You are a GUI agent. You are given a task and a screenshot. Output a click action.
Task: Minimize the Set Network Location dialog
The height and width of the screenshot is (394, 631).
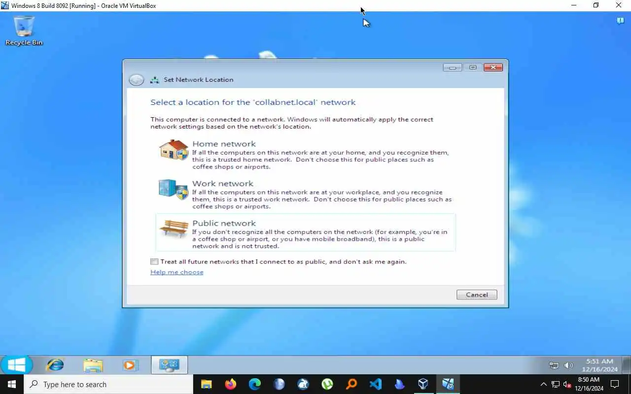[x=453, y=67]
